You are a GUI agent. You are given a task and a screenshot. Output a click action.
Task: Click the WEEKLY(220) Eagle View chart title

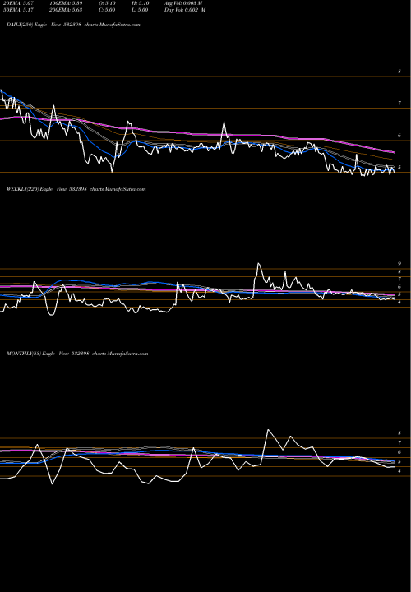tap(76, 189)
